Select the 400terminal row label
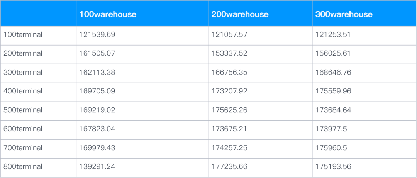Image resolution: width=417 pixels, height=178 pixels. point(23,91)
